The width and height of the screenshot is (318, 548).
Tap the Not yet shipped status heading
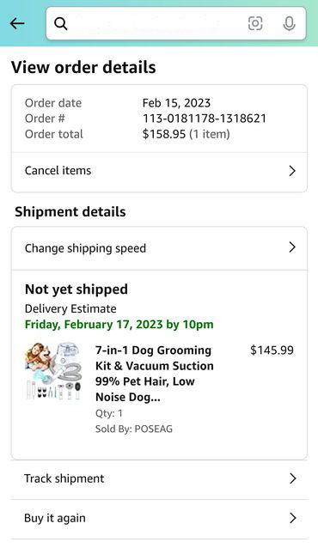click(76, 289)
